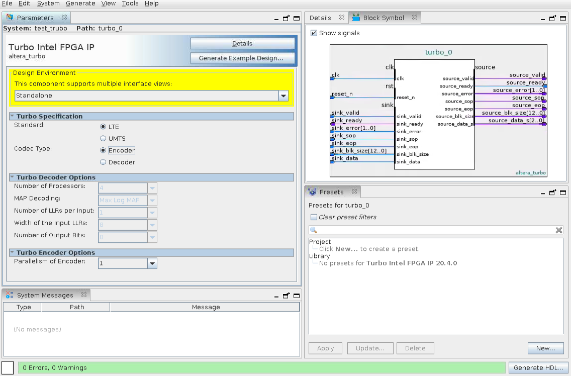
Task: Click the Path column header
Action: coord(76,307)
